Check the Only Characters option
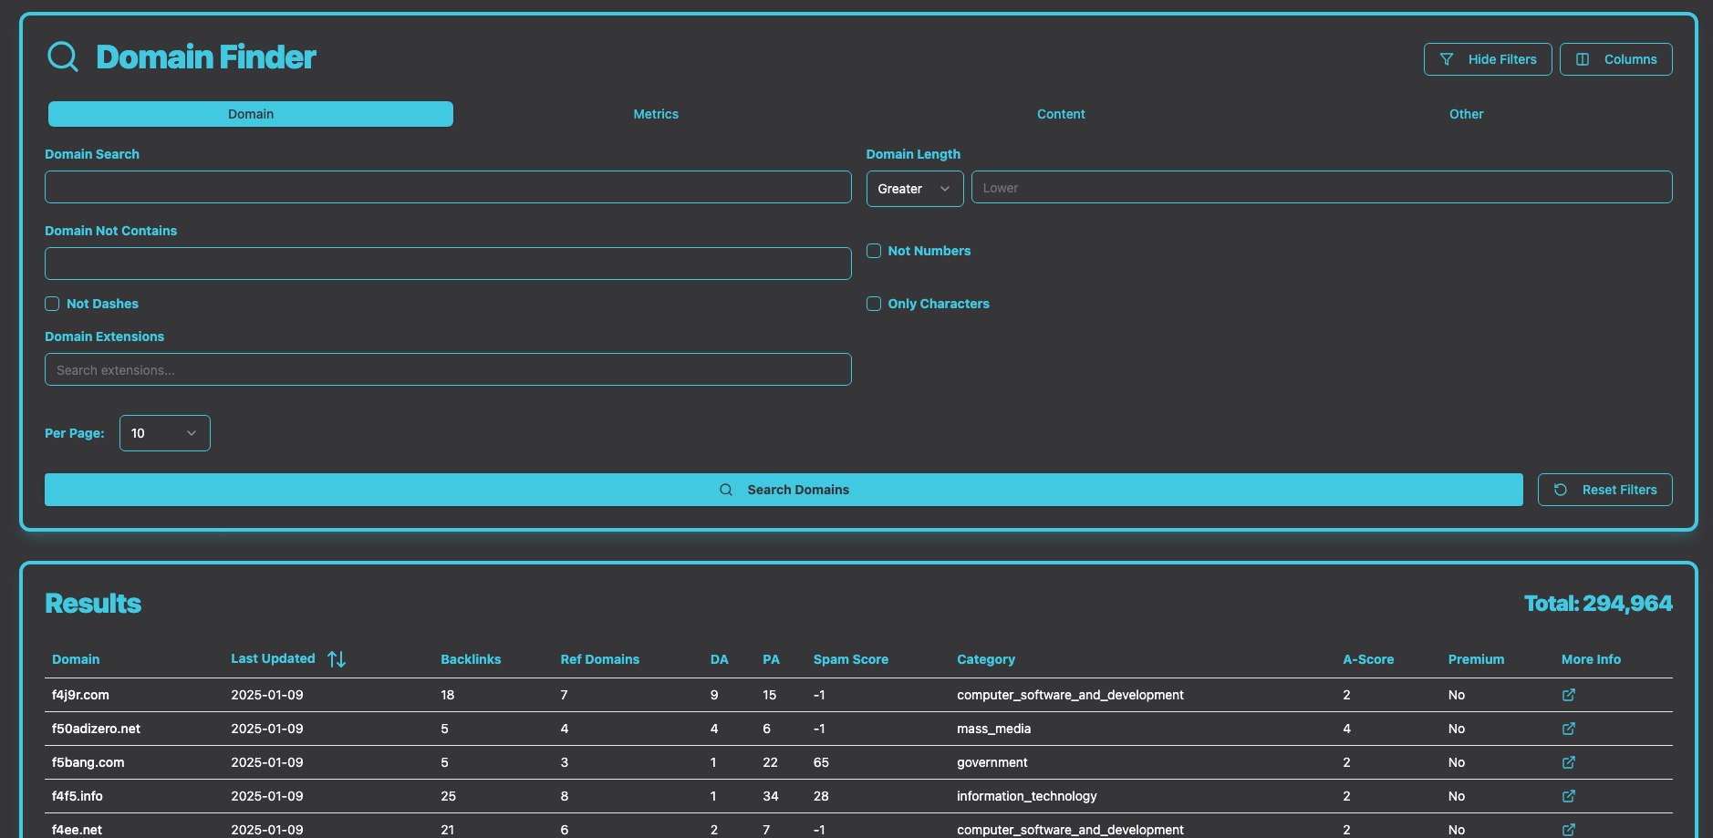Image resolution: width=1713 pixels, height=838 pixels. [874, 304]
